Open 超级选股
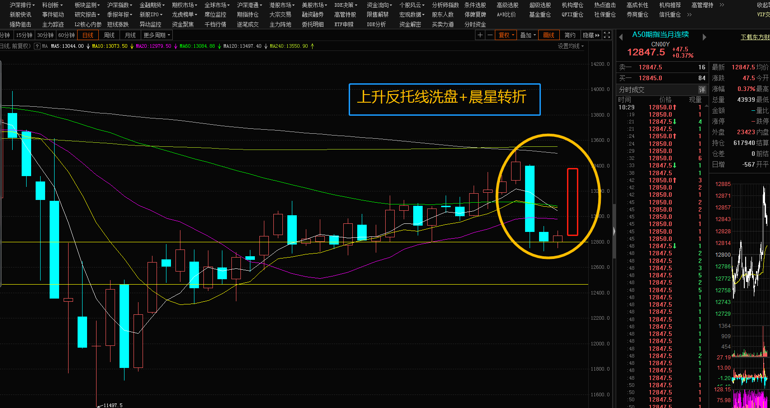Viewport: 770px width, 408px height. coord(540,5)
